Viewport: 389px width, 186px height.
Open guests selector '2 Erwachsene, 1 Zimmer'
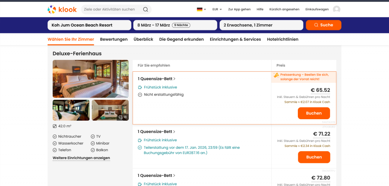[x=261, y=25]
